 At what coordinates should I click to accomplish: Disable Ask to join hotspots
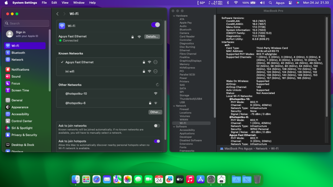pos(157,141)
